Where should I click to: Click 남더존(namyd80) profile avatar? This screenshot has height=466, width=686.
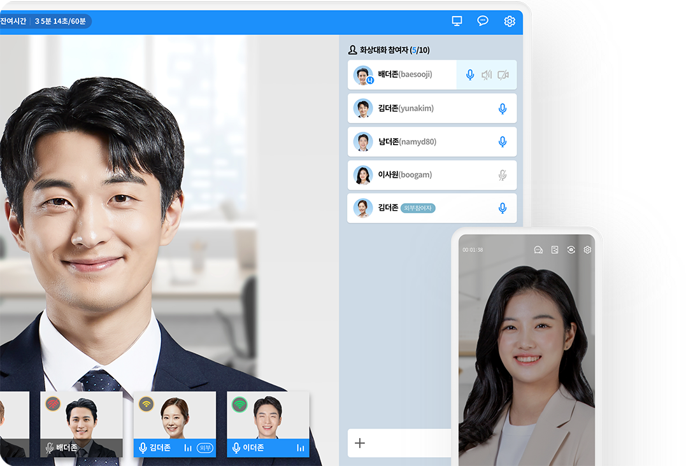(x=363, y=141)
